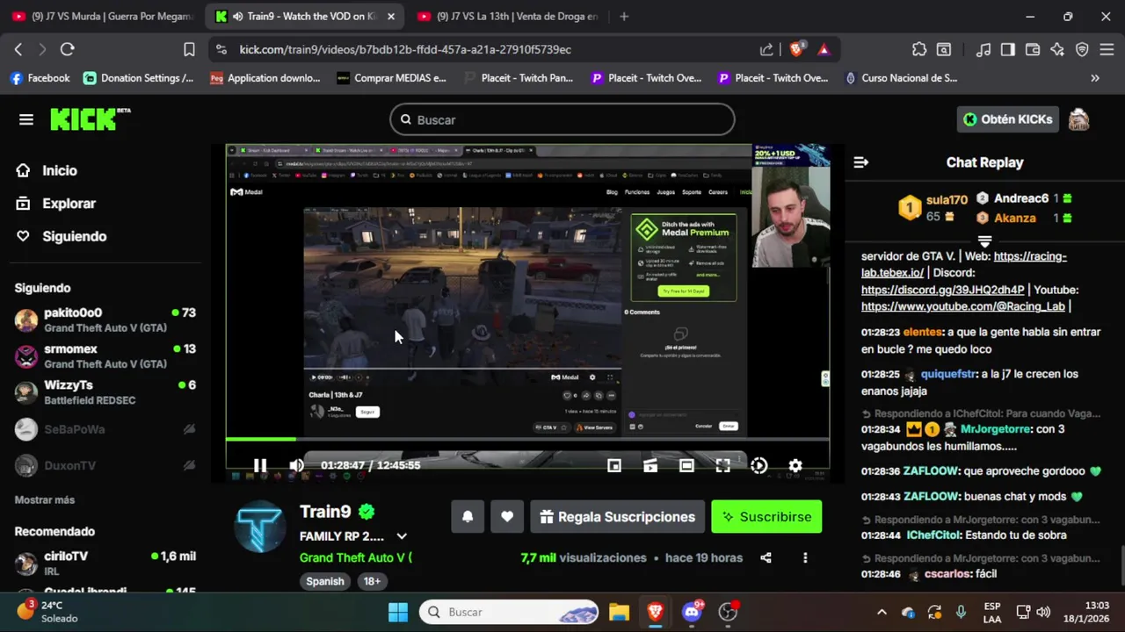Expand the FAMILY RP stream title chevron
This screenshot has width=1125, height=632.
pos(402,536)
